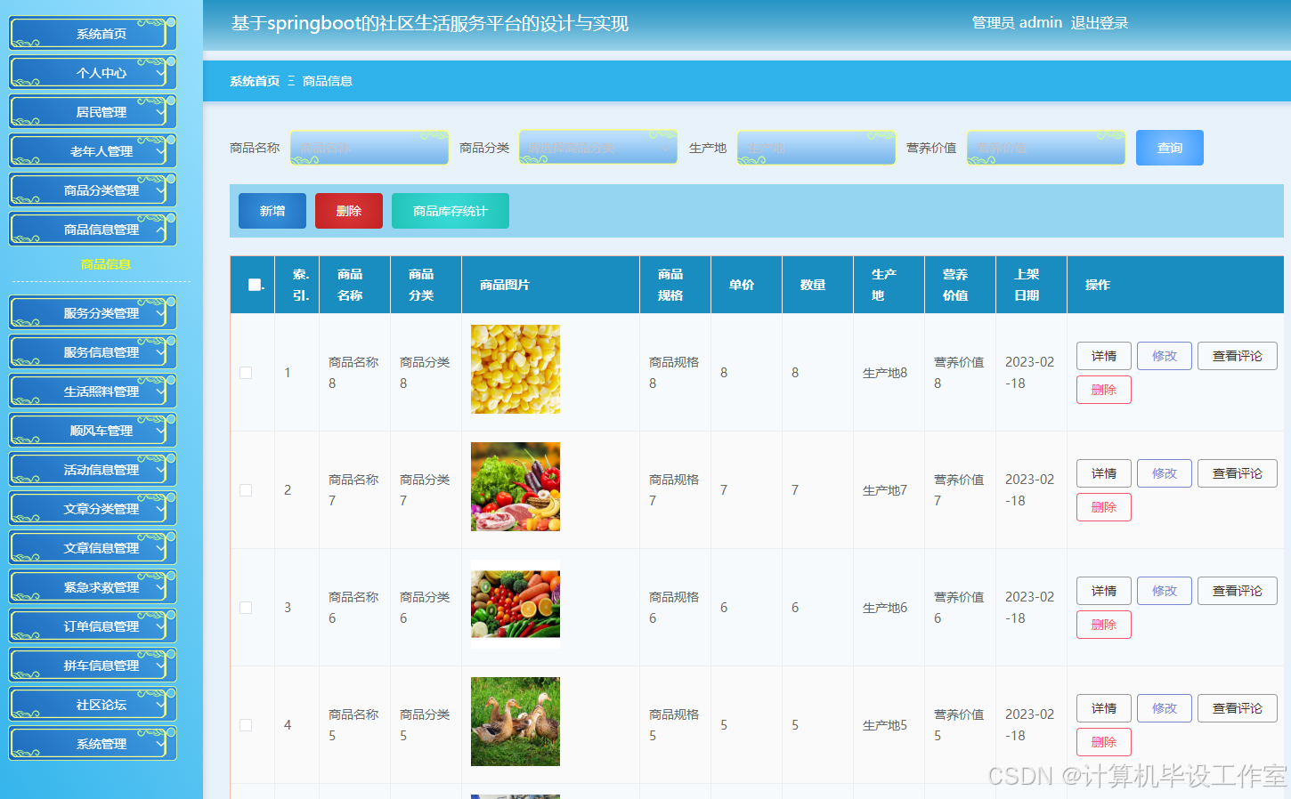1291x799 pixels.
Task: Click 退出登录 to log out
Action: pos(1099,23)
